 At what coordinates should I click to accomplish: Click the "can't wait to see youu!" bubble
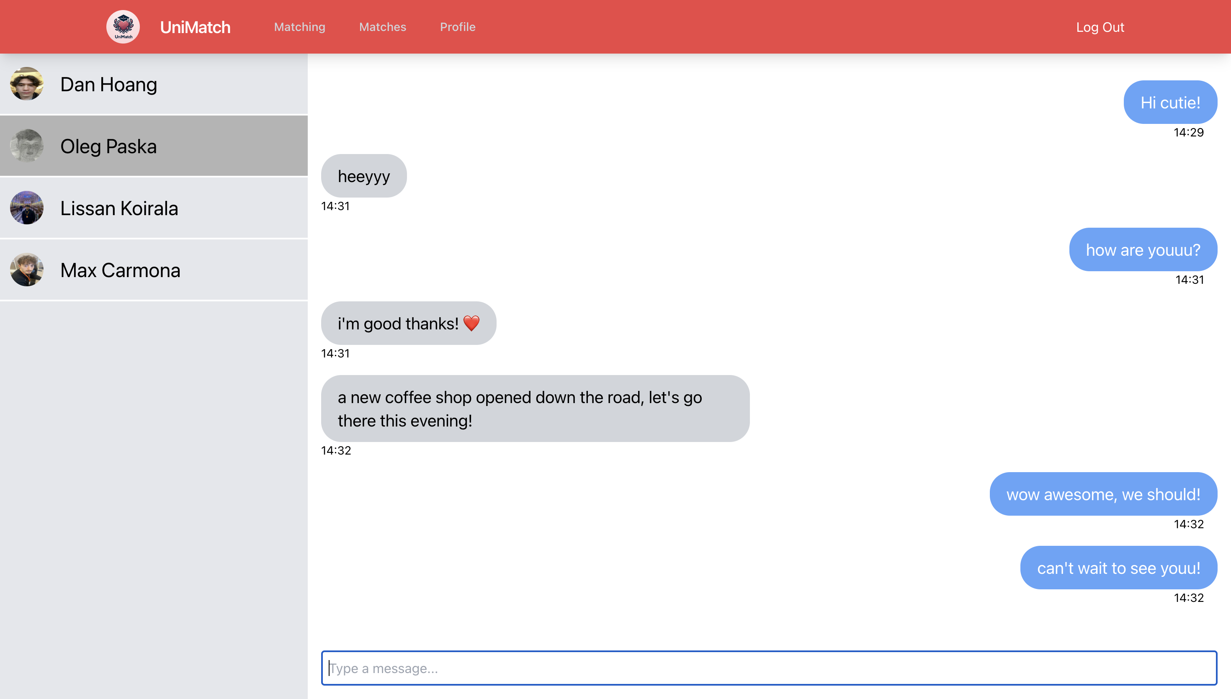coord(1118,568)
